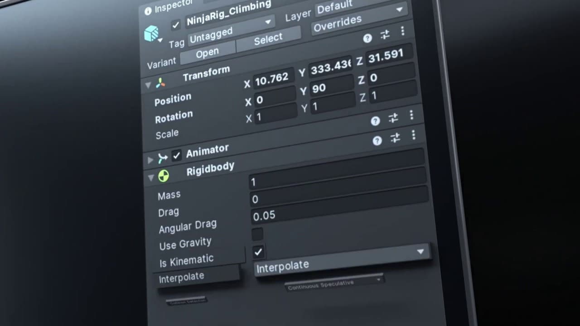Open Transform component three-dot menu
Image resolution: width=580 pixels, height=326 pixels.
tap(402, 31)
